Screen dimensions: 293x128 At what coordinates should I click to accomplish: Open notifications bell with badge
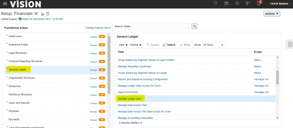point(259,3)
